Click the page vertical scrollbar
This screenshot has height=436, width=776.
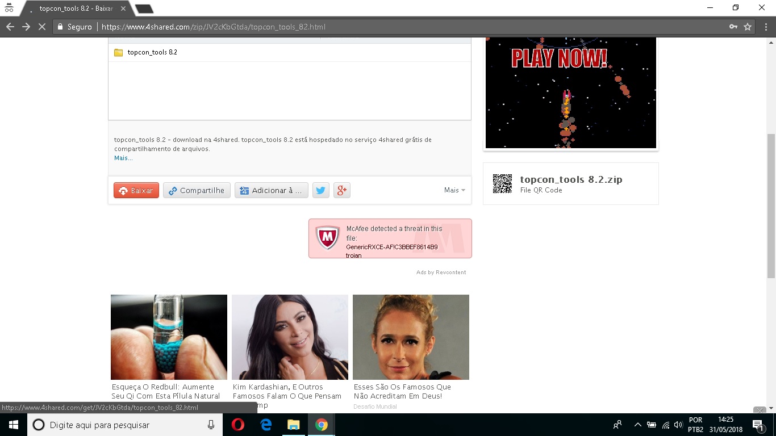[771, 206]
